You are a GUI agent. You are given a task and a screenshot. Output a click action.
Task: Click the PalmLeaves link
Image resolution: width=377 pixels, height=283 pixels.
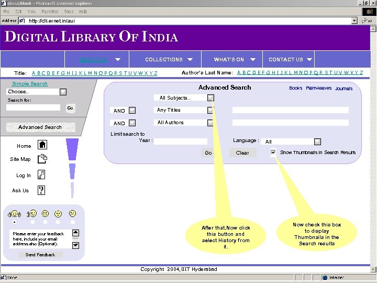click(318, 88)
